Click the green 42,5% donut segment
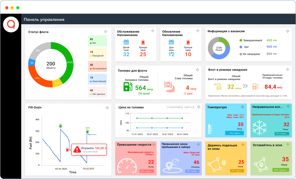Image resolution: width=296 pixels, height=179 pixels. tap(69, 62)
